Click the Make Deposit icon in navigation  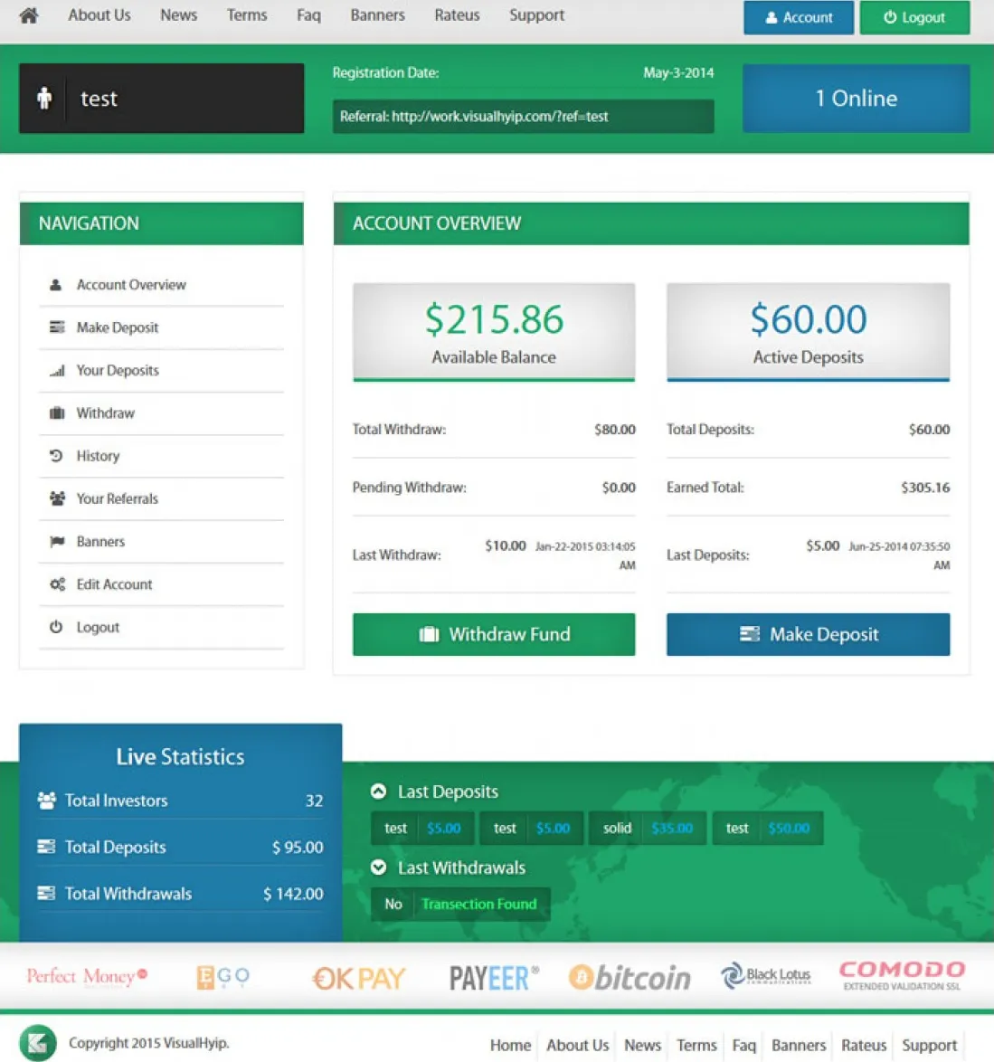[57, 327]
